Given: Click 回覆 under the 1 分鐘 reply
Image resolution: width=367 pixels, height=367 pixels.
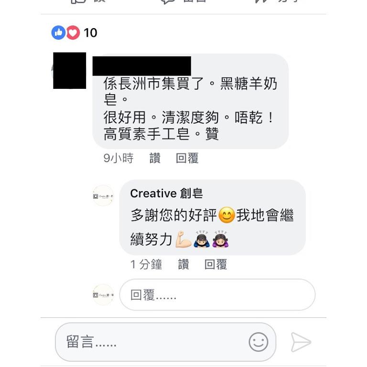Looking at the screenshot, I should [x=216, y=264].
